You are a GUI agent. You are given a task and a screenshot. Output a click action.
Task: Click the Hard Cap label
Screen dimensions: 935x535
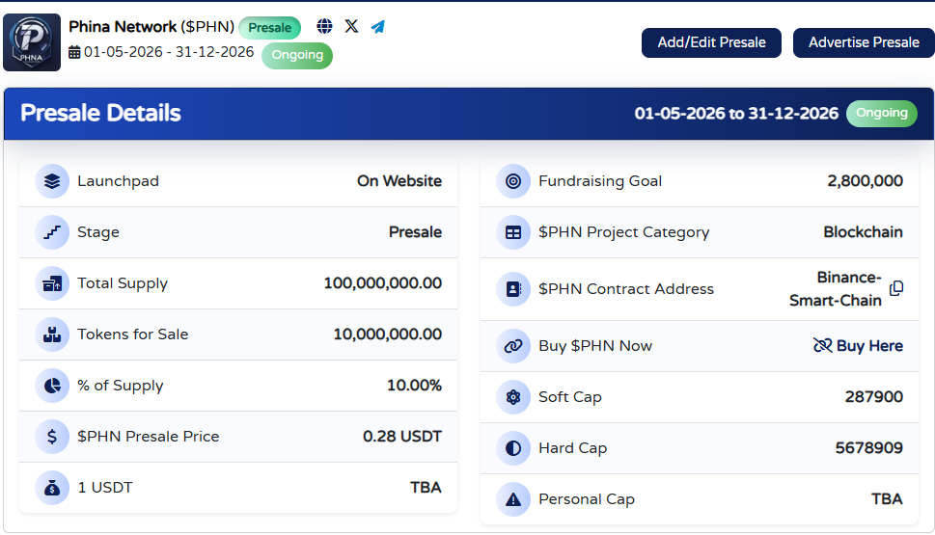click(x=572, y=448)
